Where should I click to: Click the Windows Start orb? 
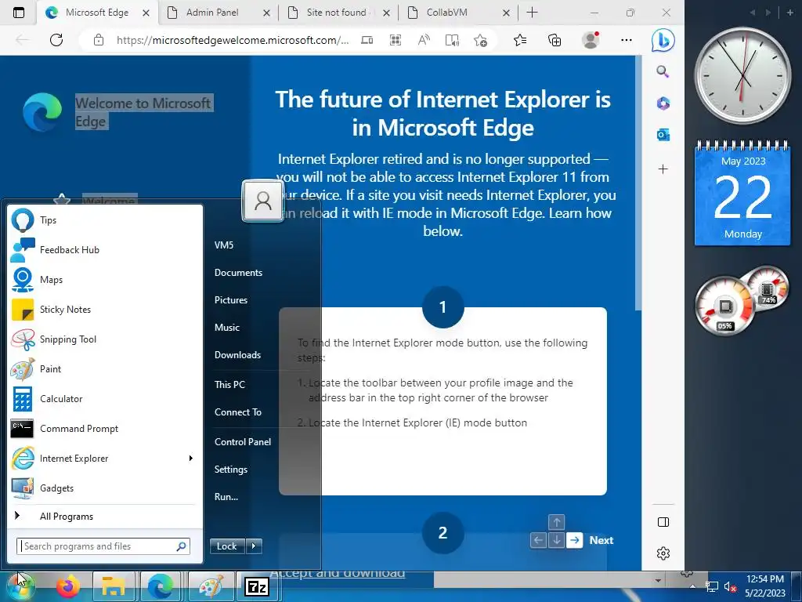tap(20, 586)
